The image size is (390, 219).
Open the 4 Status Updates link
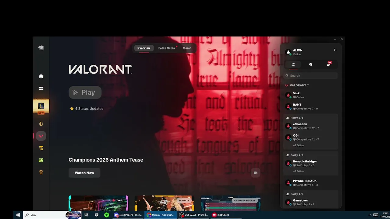pos(89,109)
